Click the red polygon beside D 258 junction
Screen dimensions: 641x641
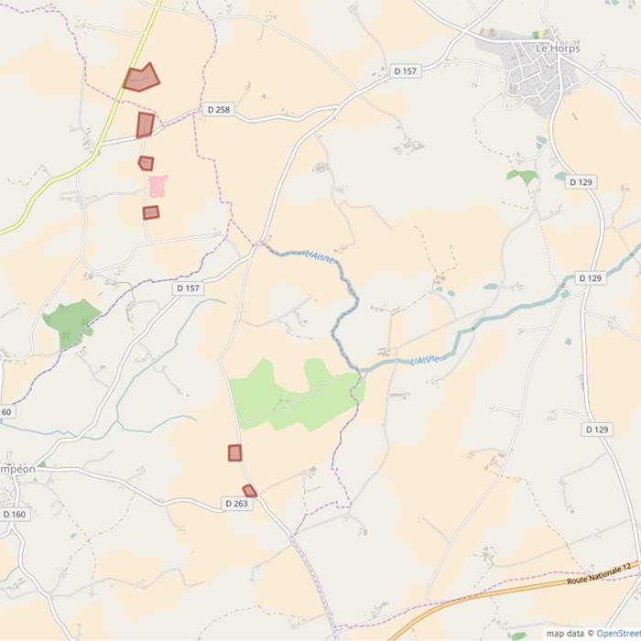point(145,125)
